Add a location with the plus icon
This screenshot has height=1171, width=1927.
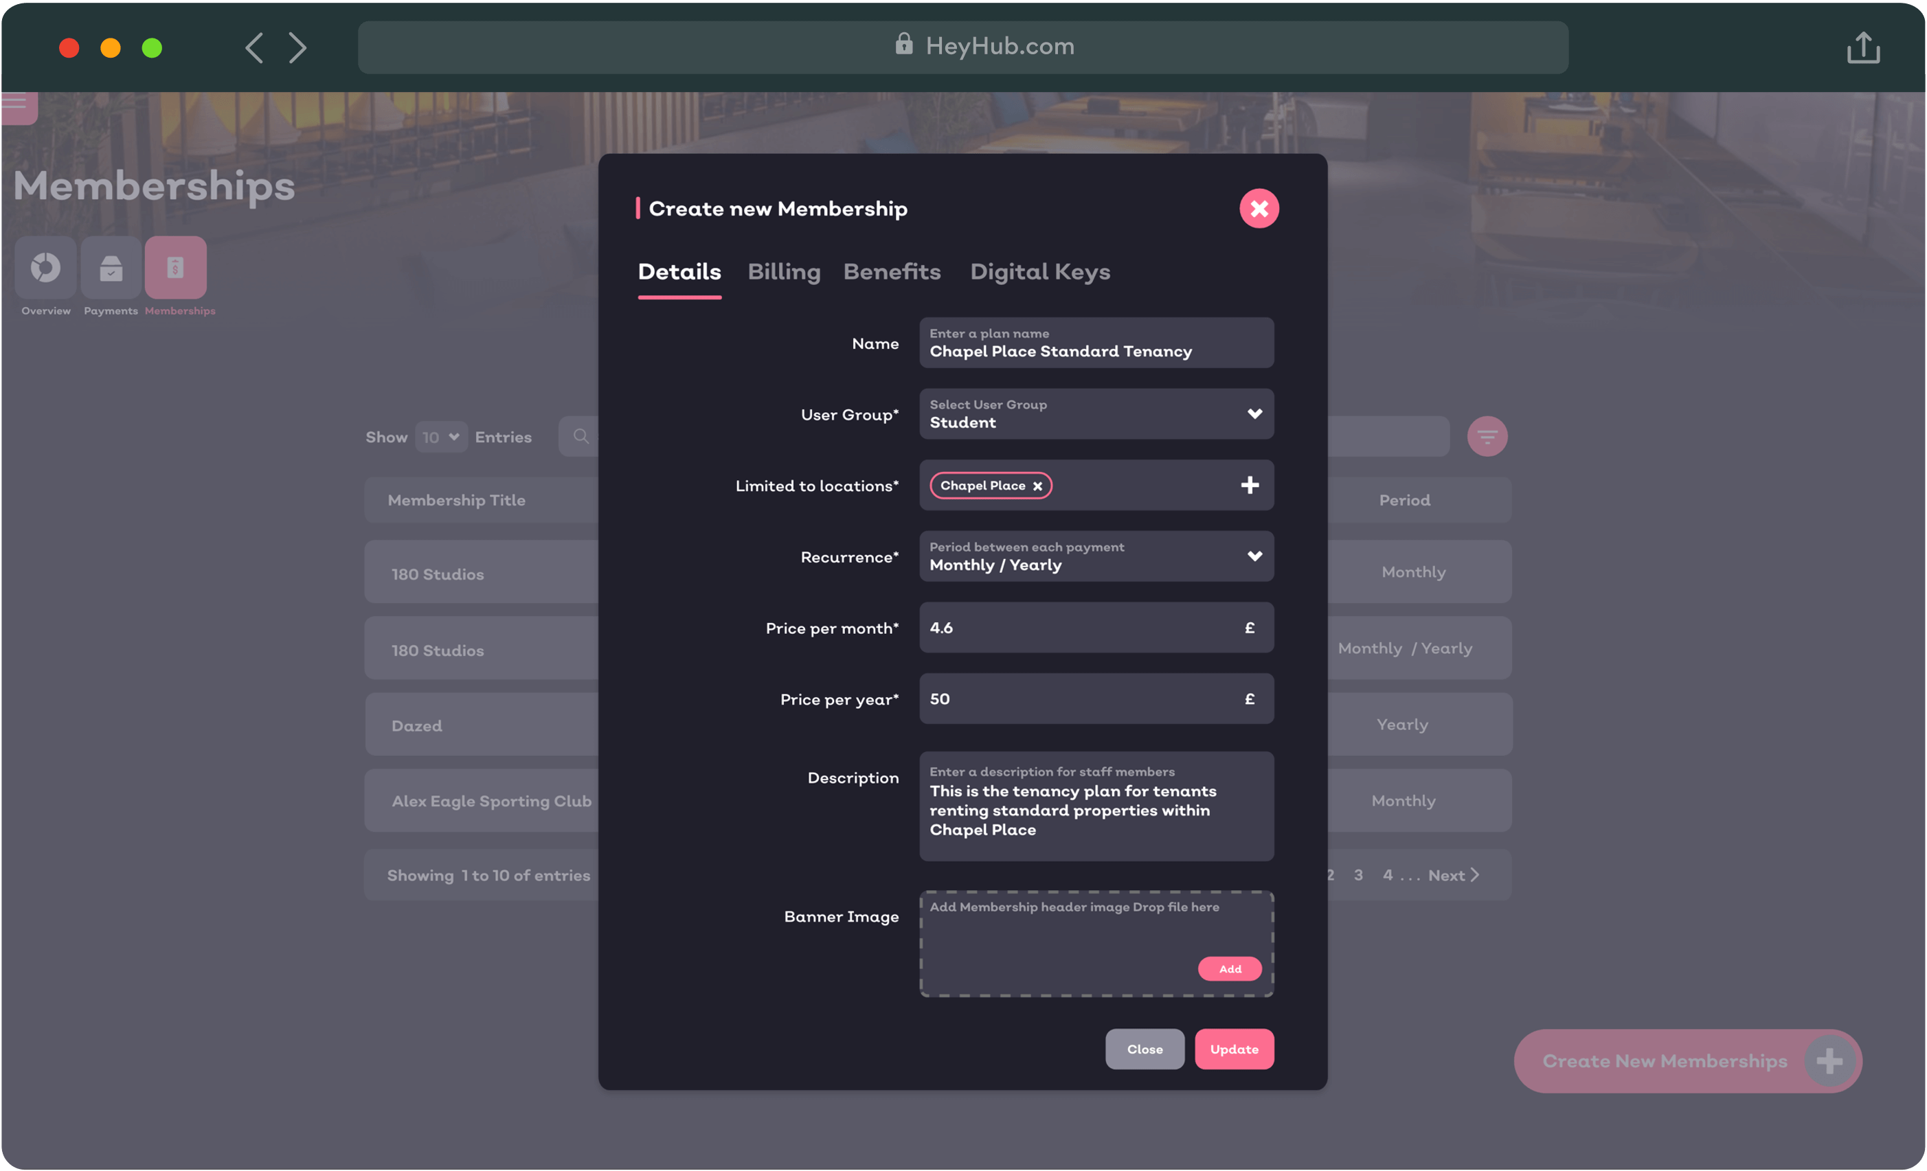click(1249, 486)
